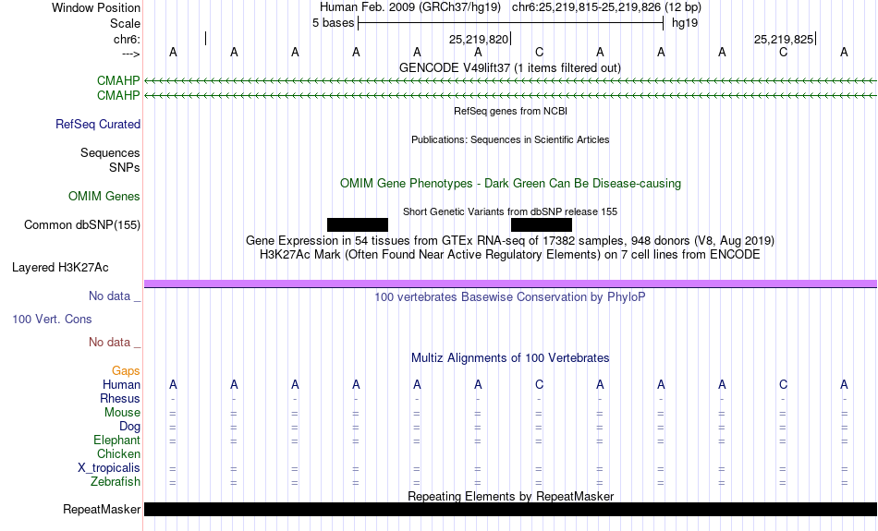The width and height of the screenshot is (878, 531).
Task: Open the Common dbSNP(155) track label
Action: tap(82, 225)
